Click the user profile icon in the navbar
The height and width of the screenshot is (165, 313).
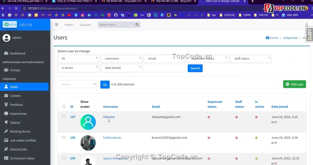pos(307,25)
